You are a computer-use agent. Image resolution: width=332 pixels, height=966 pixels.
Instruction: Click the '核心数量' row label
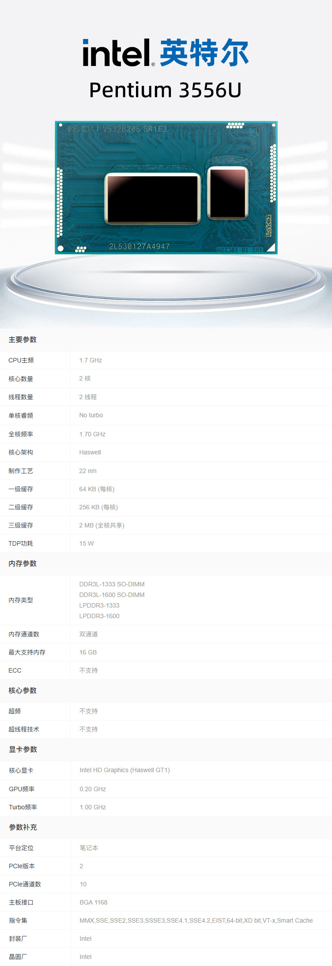tap(21, 379)
